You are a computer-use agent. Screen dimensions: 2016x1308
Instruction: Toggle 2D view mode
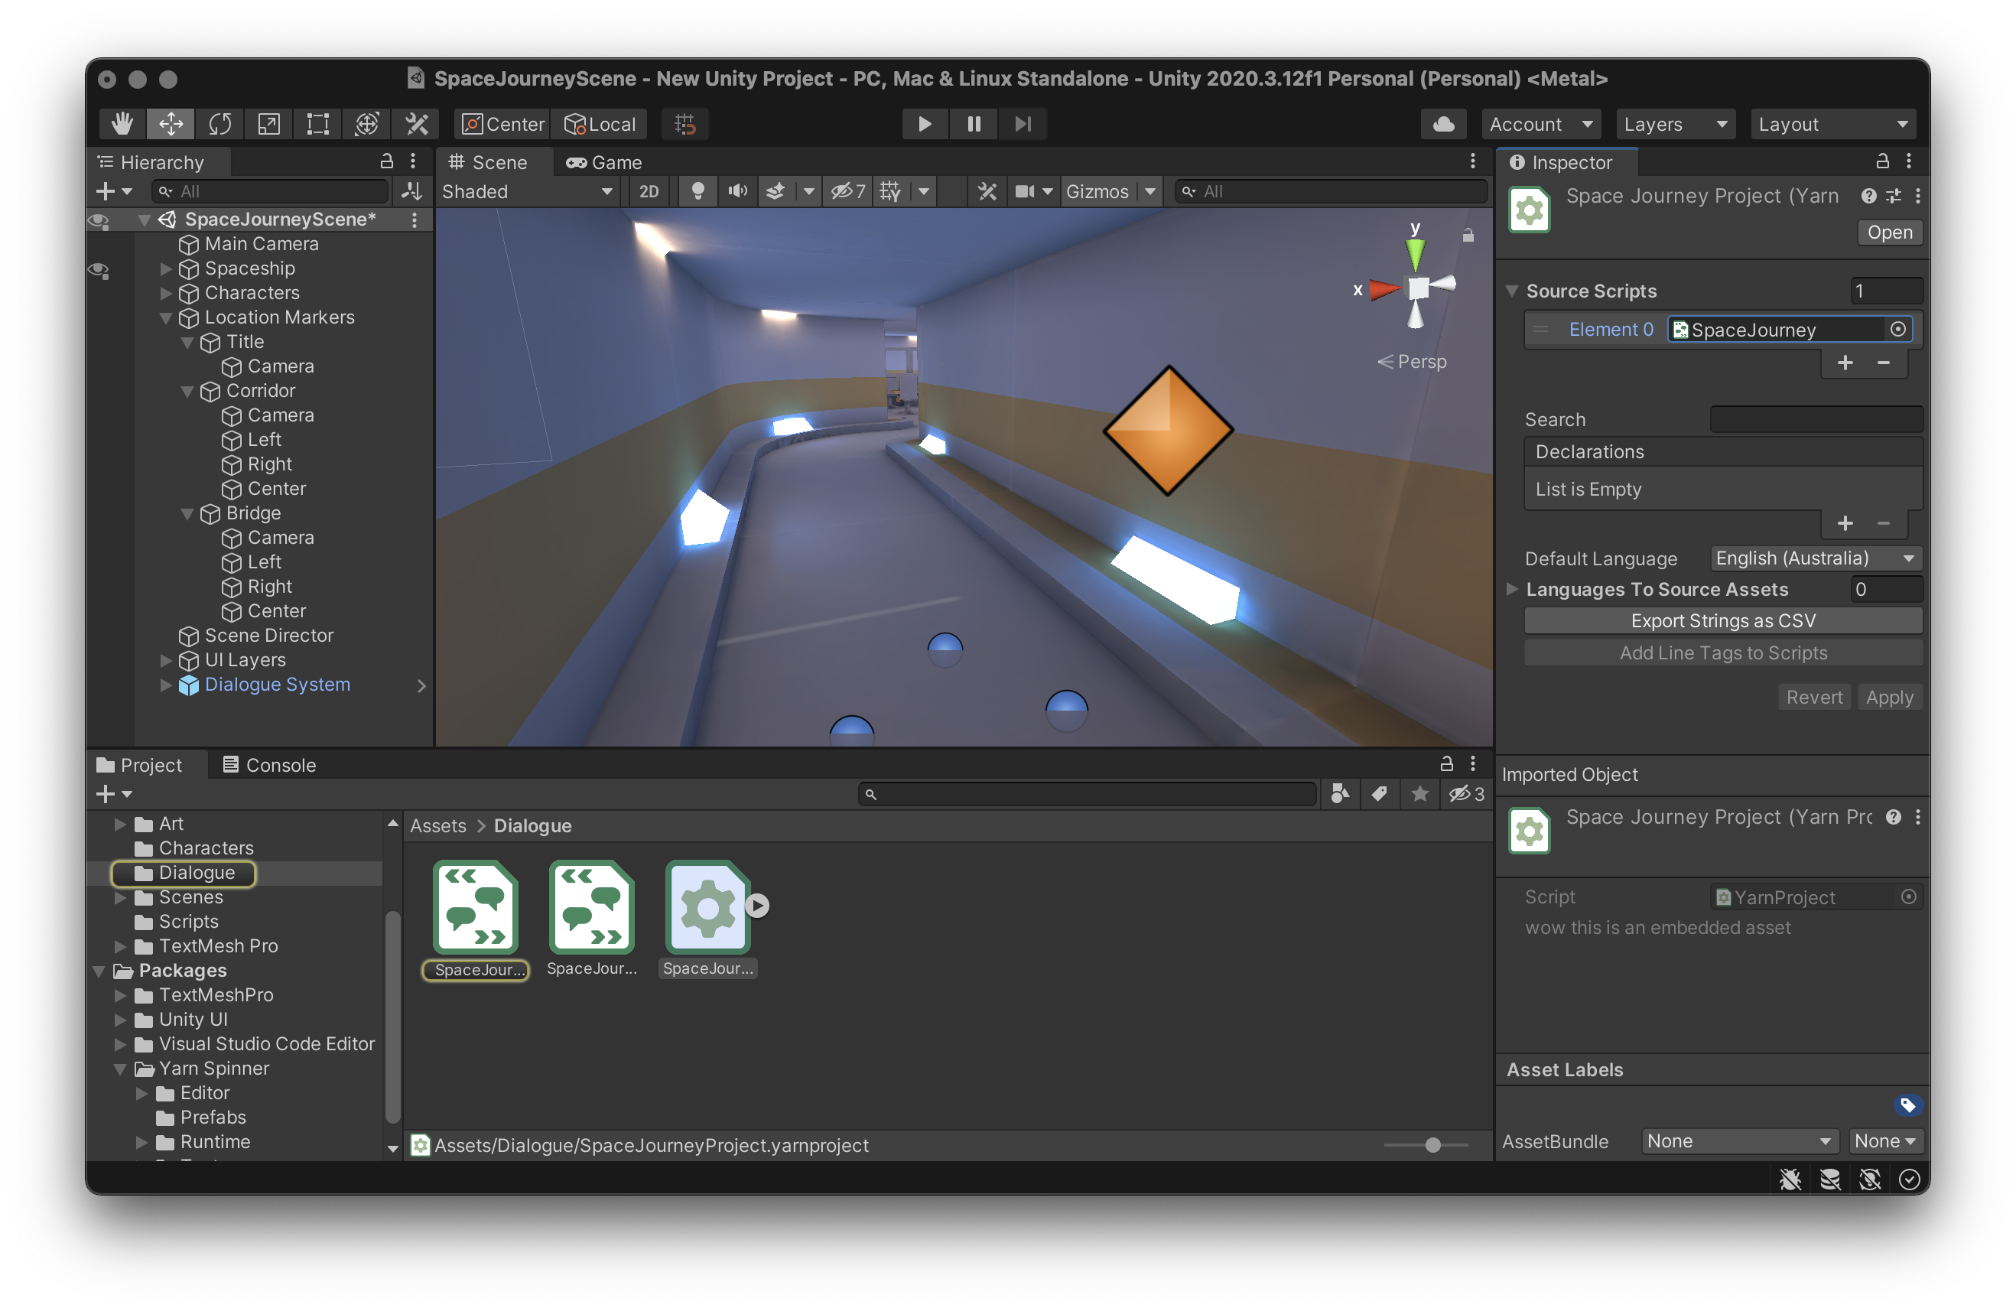tap(649, 191)
